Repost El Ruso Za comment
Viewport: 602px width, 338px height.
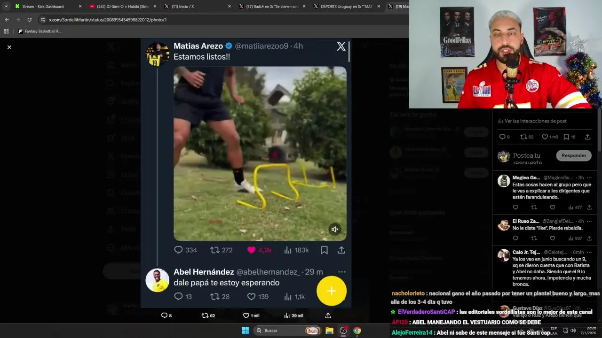(x=534, y=238)
